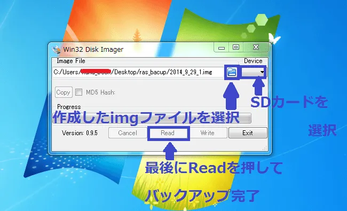Click the window resize grip corner
The width and height of the screenshot is (347, 211).
point(265,149)
